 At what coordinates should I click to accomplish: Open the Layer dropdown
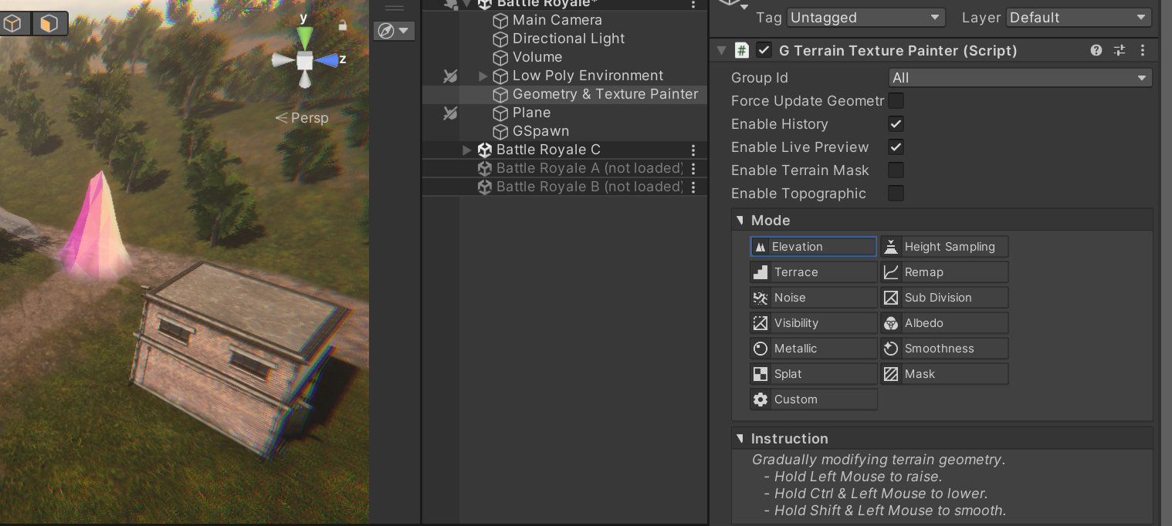pyautogui.click(x=1079, y=17)
